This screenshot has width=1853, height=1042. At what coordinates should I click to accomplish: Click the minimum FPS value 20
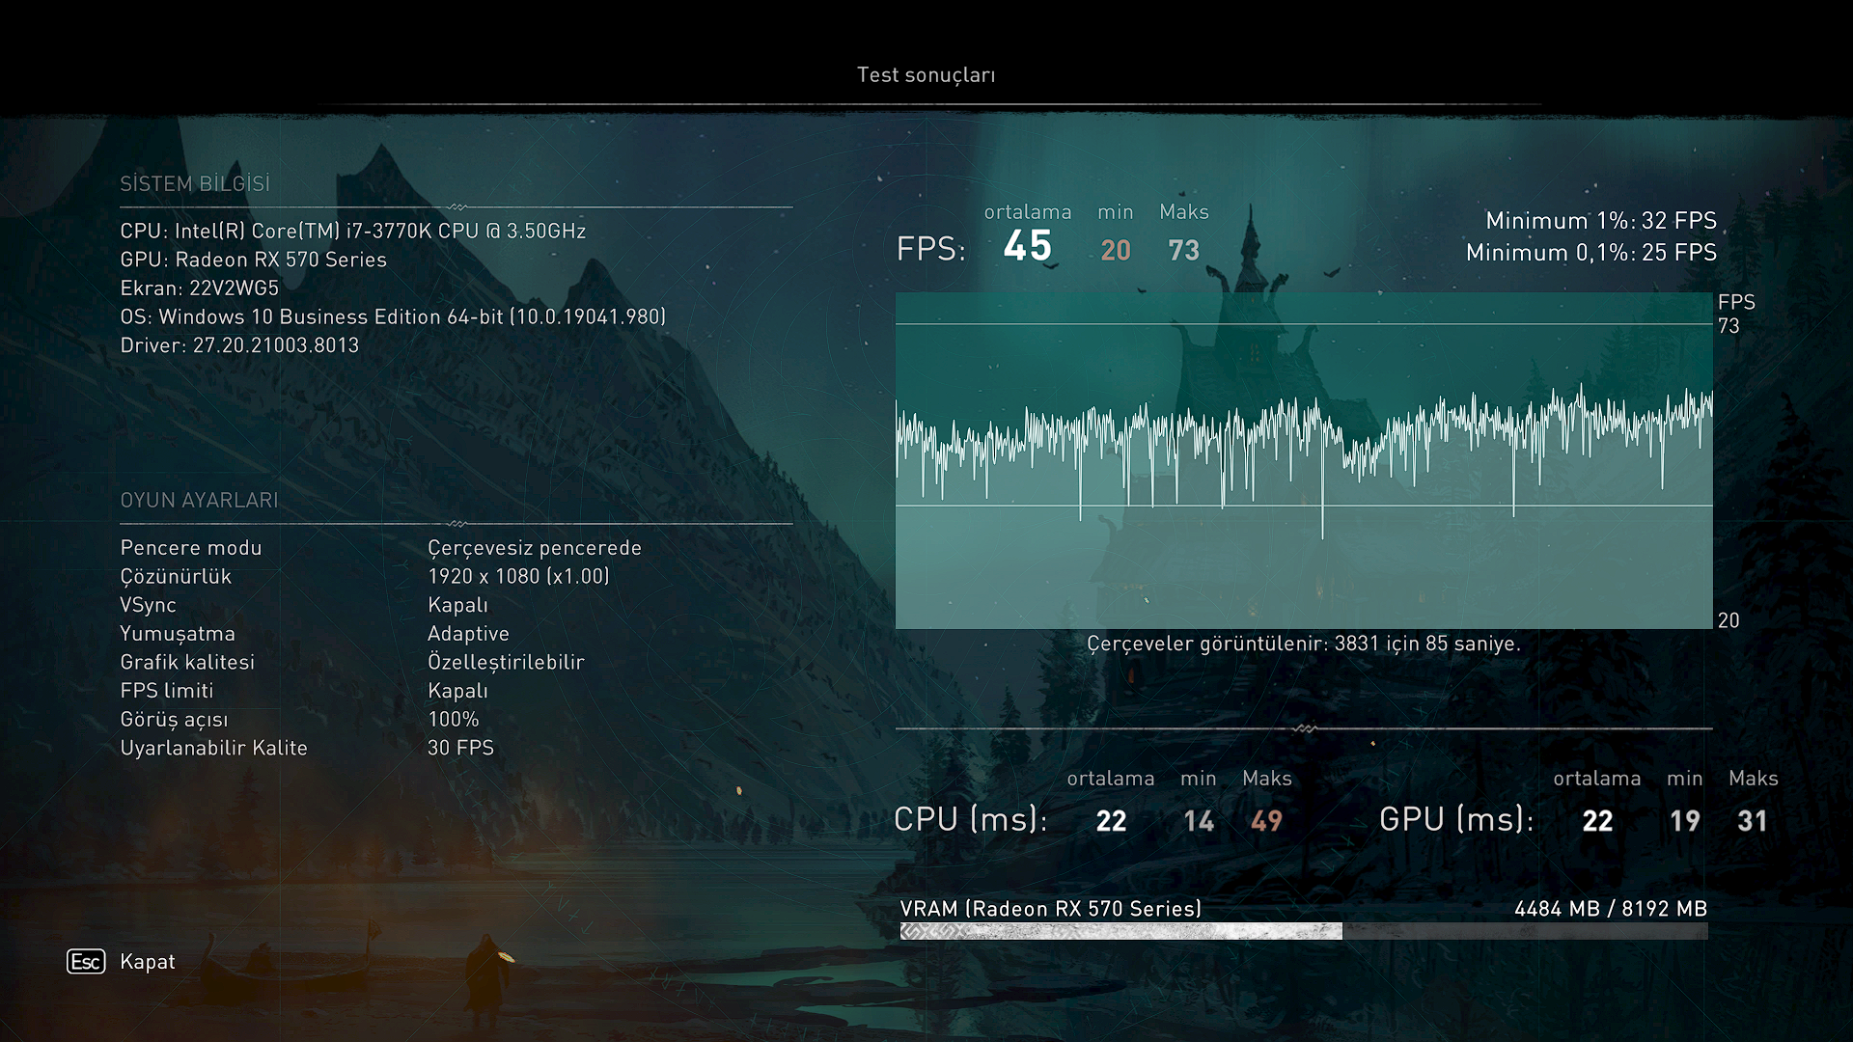[x=1116, y=251]
